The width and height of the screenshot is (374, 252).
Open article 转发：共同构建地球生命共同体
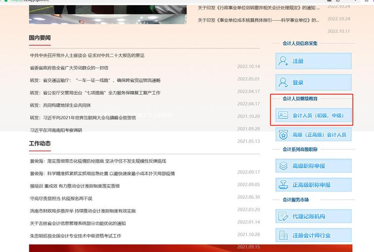click(60, 105)
